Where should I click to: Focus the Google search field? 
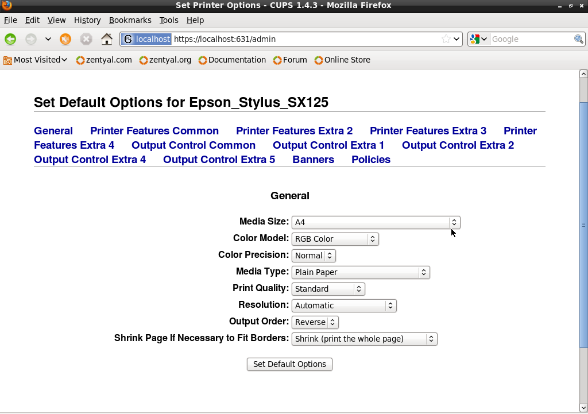[x=532, y=39]
